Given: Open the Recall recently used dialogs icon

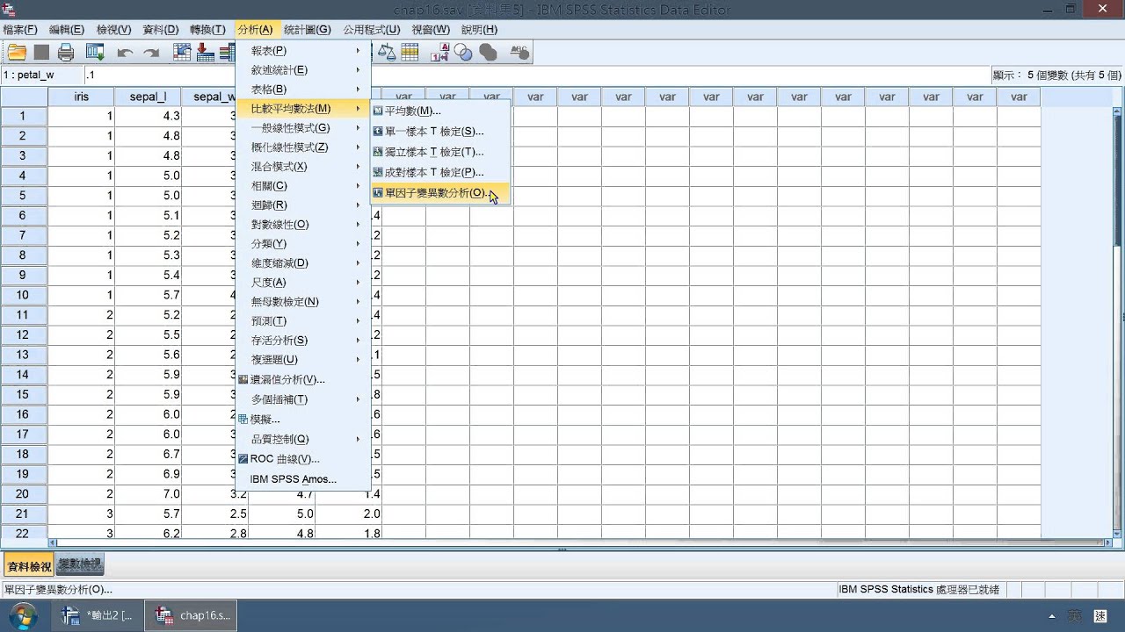Looking at the screenshot, I should pyautogui.click(x=95, y=53).
